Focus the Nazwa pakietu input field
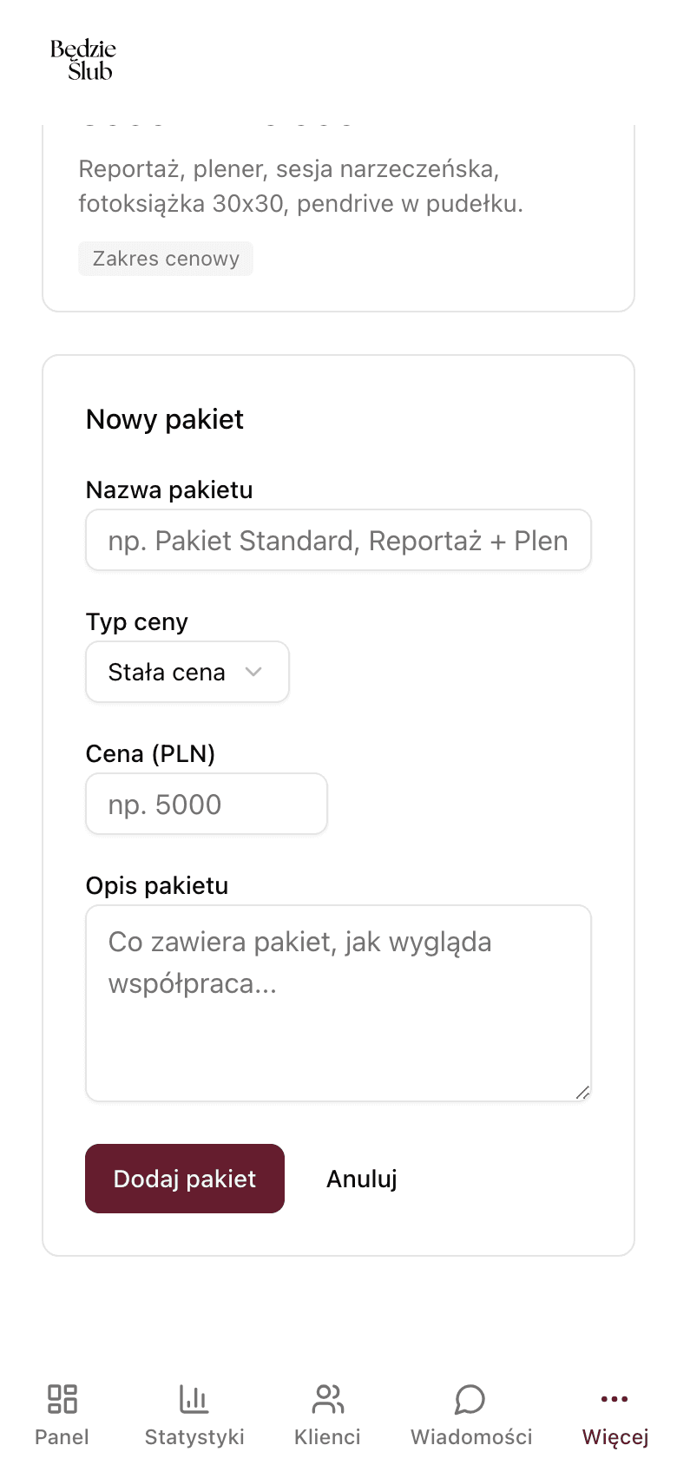677x1465 pixels. click(338, 540)
